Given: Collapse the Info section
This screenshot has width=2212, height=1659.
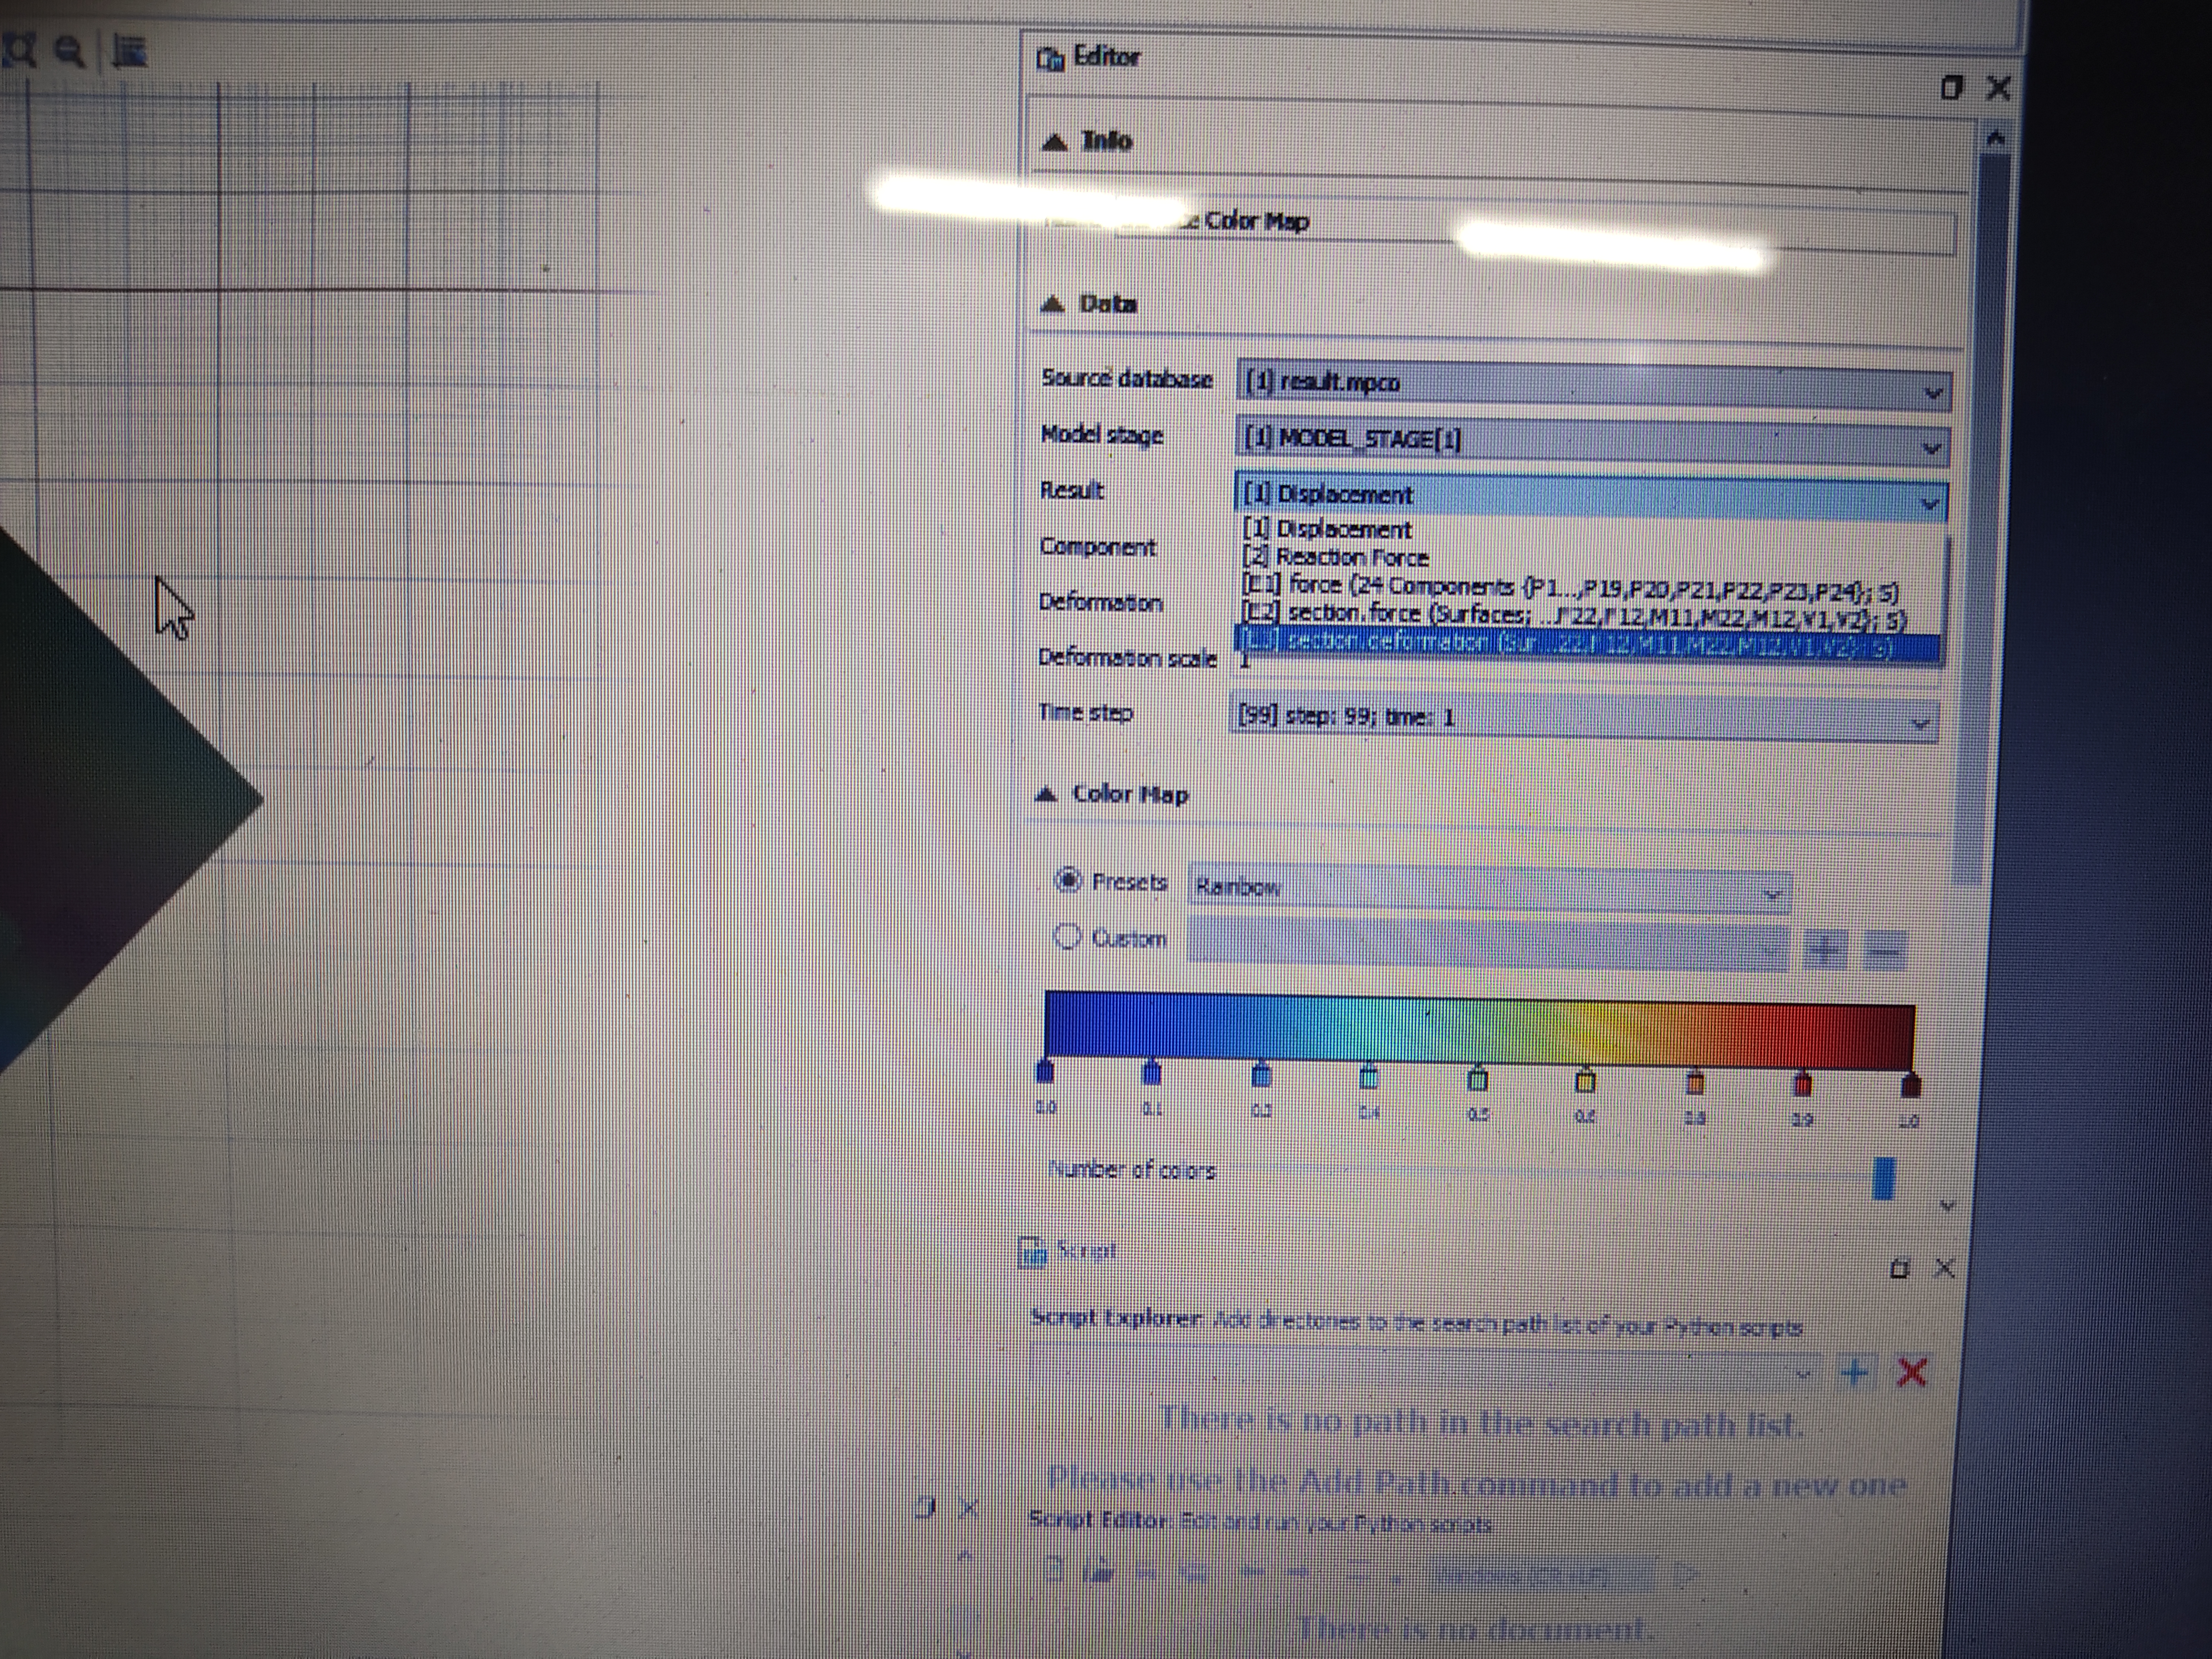Looking at the screenshot, I should [1054, 142].
